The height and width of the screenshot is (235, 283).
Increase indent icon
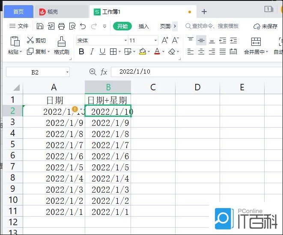tap(233, 40)
